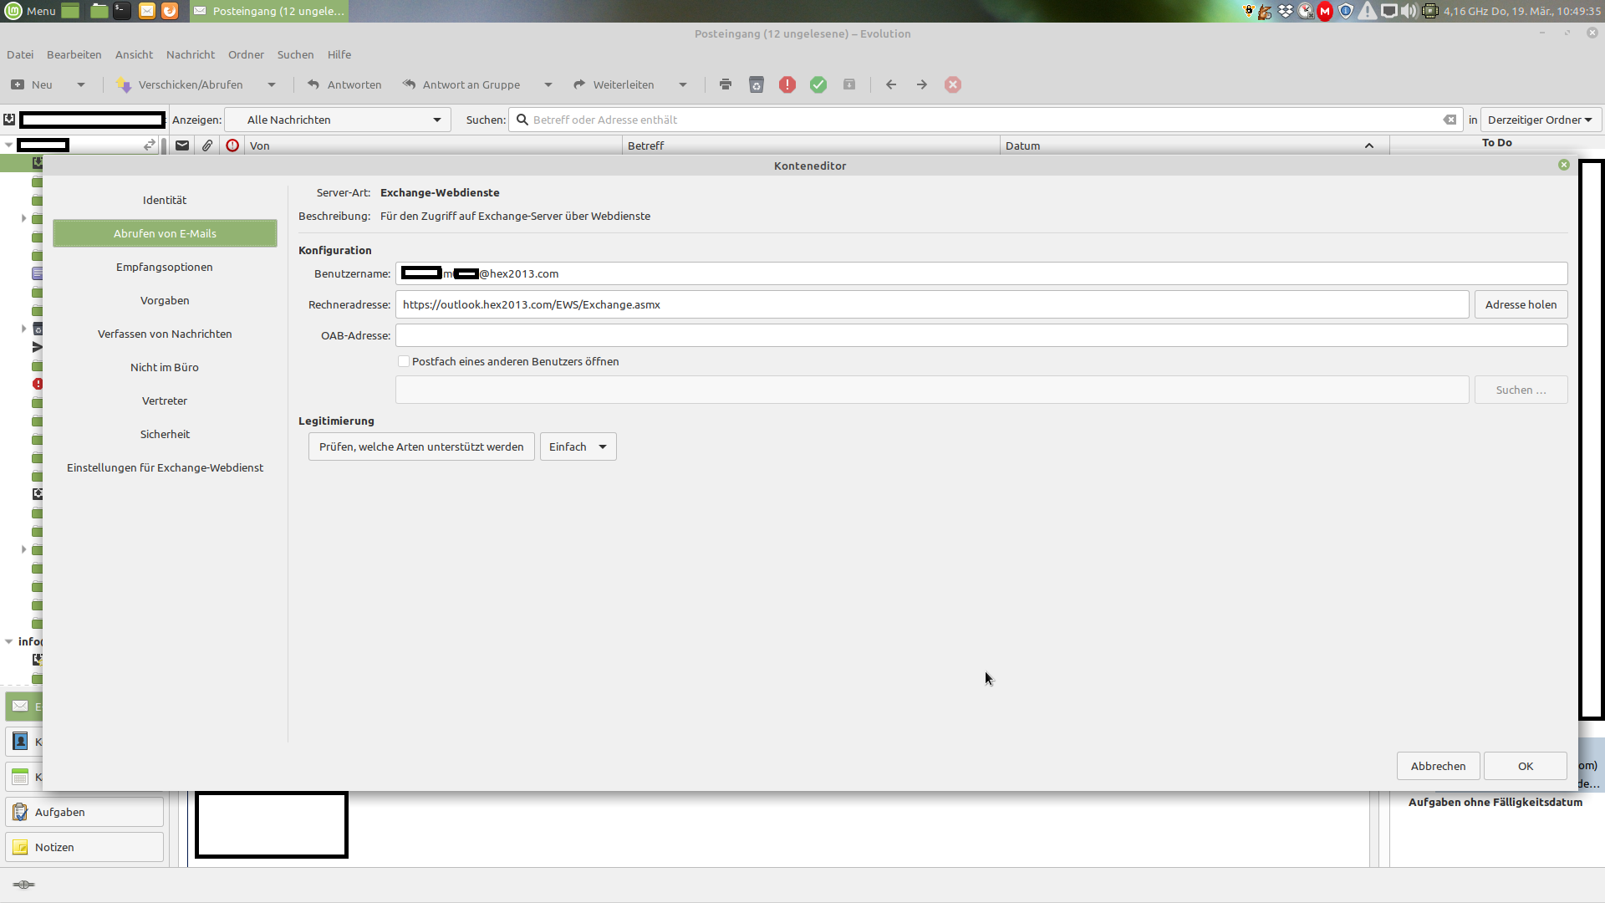Open the 'Derzeitiger Ordner' search scope dropdown

point(1540,120)
